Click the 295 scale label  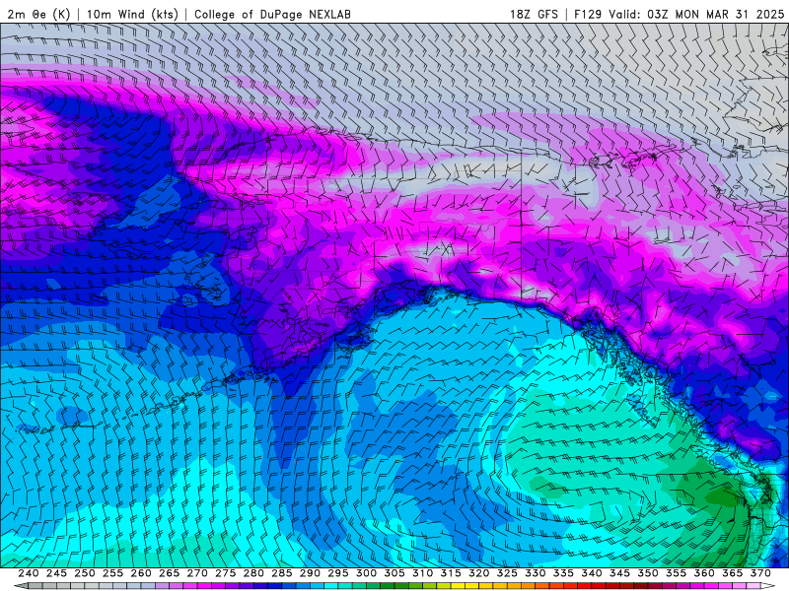click(338, 573)
